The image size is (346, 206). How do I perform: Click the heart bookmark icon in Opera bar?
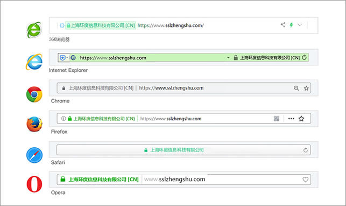click(306, 180)
